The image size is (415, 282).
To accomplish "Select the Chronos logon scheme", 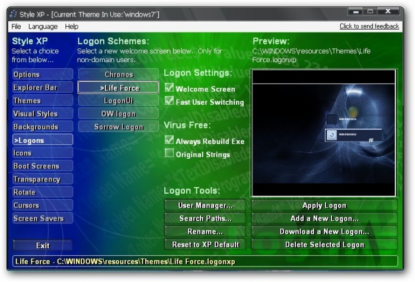I will [x=119, y=74].
